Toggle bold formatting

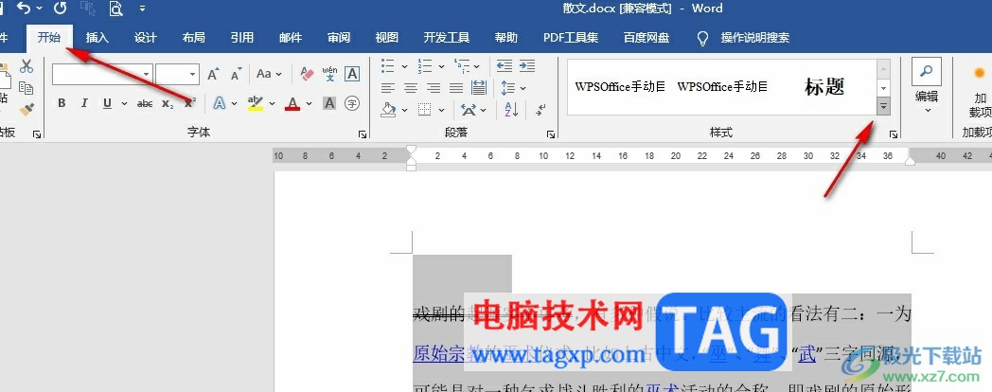point(62,103)
